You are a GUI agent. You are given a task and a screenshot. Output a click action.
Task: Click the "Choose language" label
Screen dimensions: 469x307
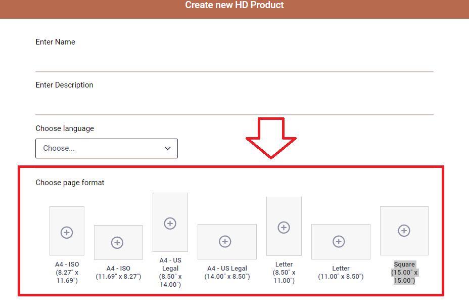65,128
